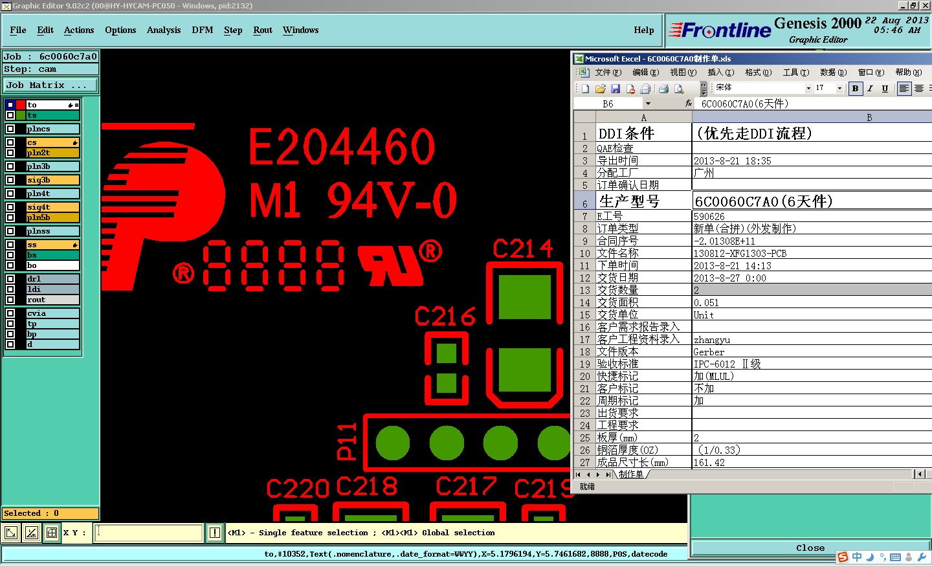Click the grid snap icon beside X Y
The height and width of the screenshot is (567, 932).
point(51,533)
